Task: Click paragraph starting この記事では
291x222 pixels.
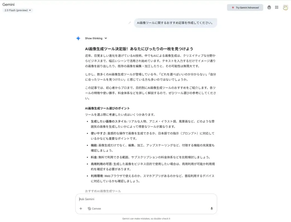Action: pyautogui.click(x=151, y=93)
